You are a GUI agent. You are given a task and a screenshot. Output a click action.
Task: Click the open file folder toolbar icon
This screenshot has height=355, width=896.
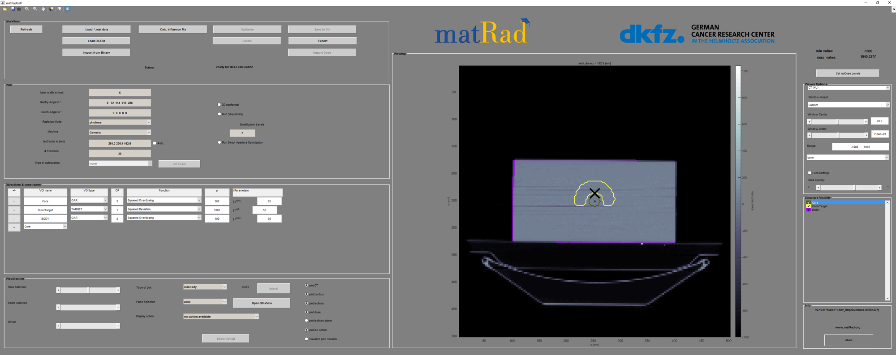4,9
